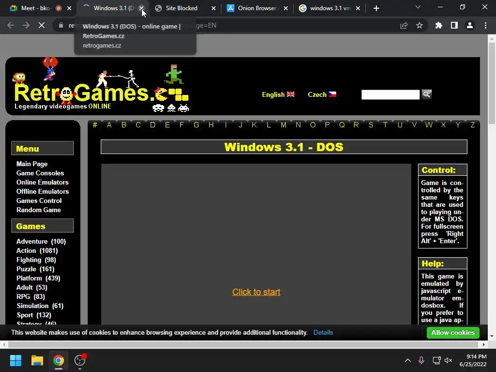Image resolution: width=496 pixels, height=372 pixels.
Task: Open Fighting (98) games category
Action: [x=36, y=260]
